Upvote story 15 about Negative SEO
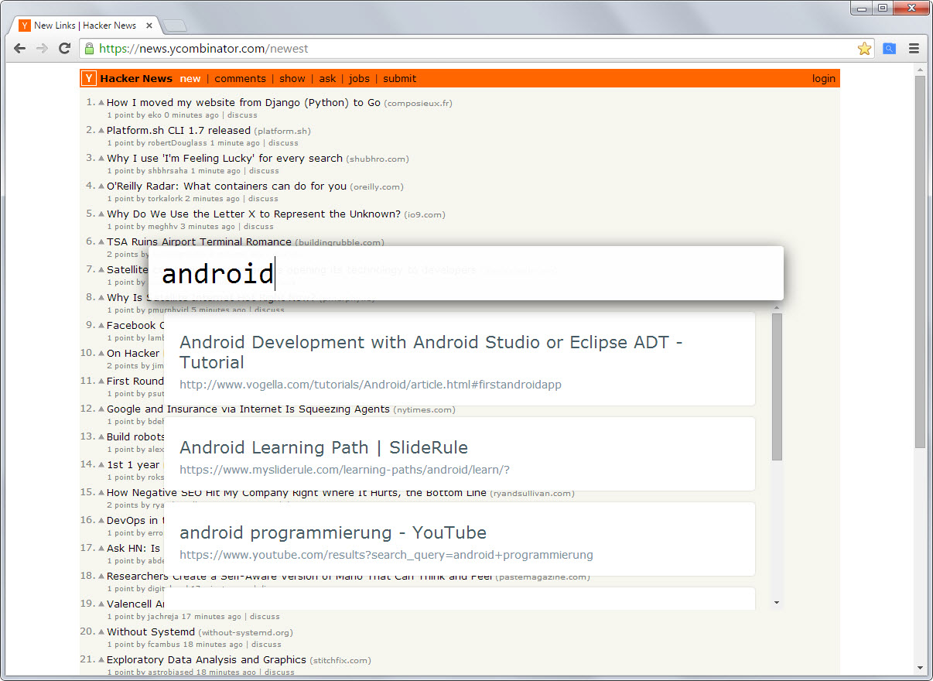The width and height of the screenshot is (933, 681). (x=101, y=492)
